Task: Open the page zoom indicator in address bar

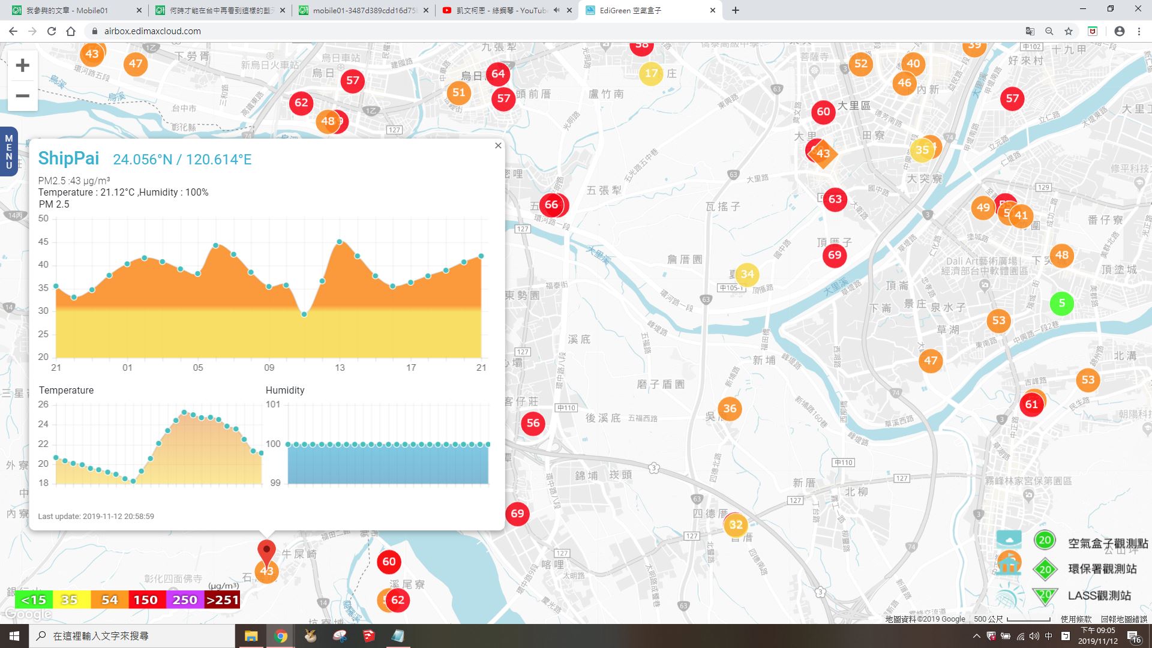Action: 1049,31
